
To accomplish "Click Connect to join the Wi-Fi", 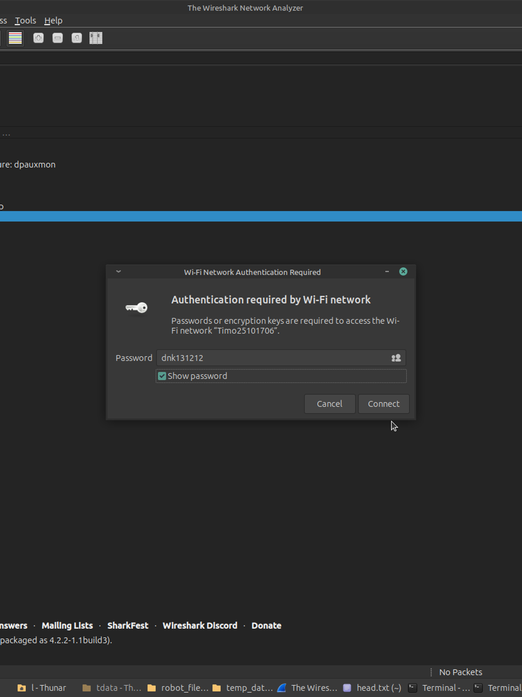I will (x=384, y=404).
